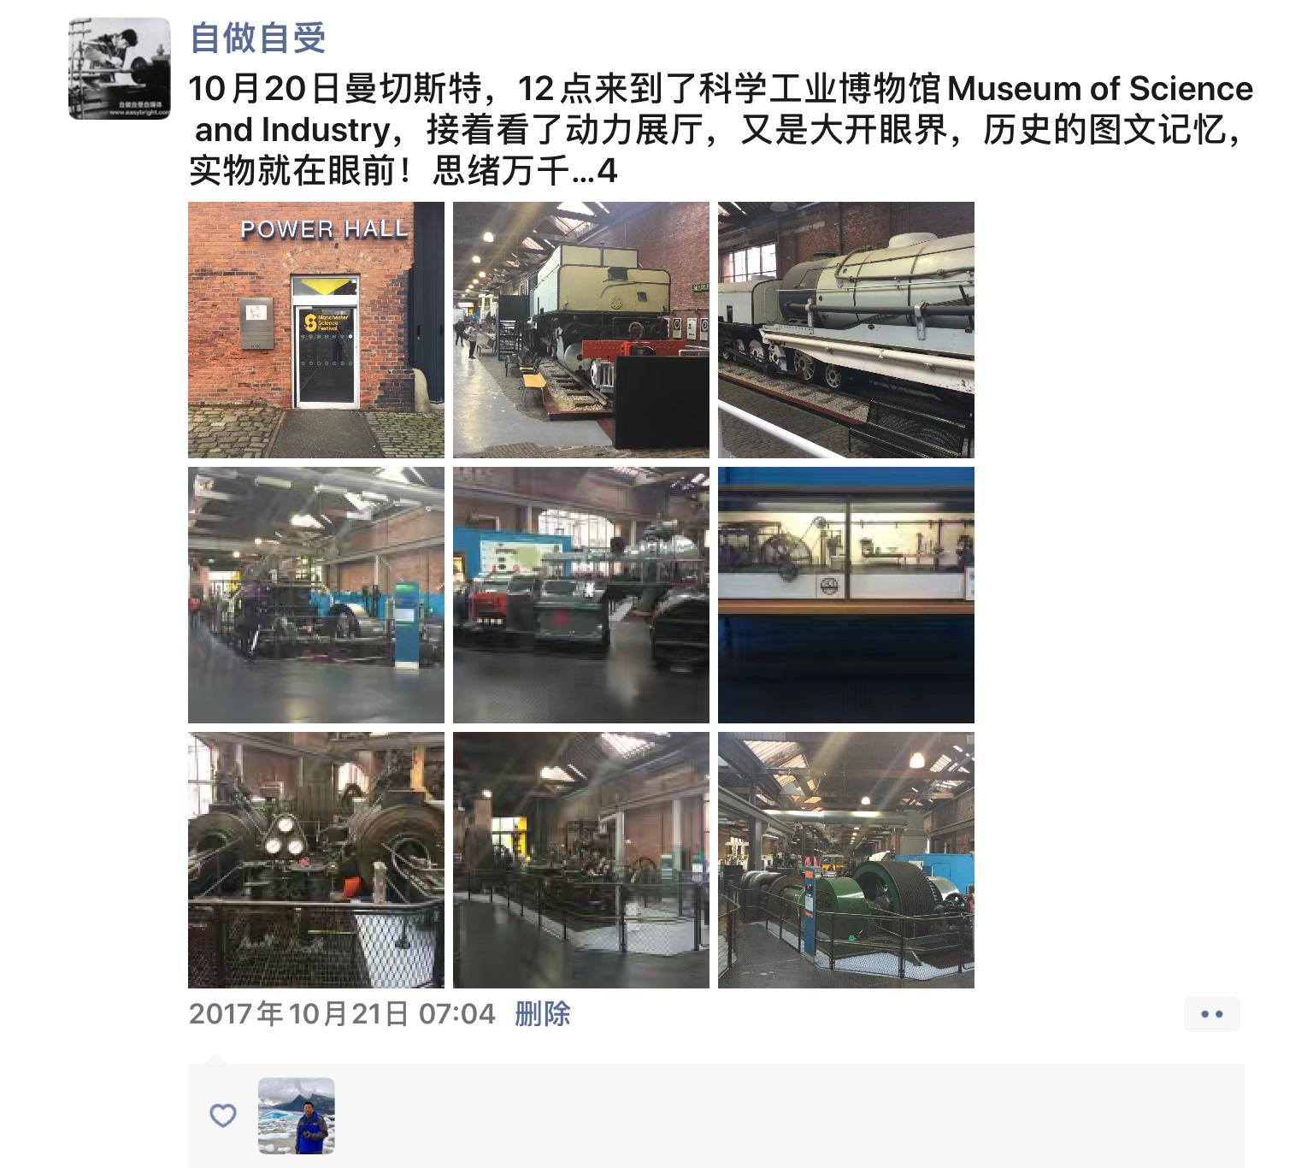The image size is (1313, 1168).
Task: Open the middle-left engine hall photo
Action: [x=316, y=595]
